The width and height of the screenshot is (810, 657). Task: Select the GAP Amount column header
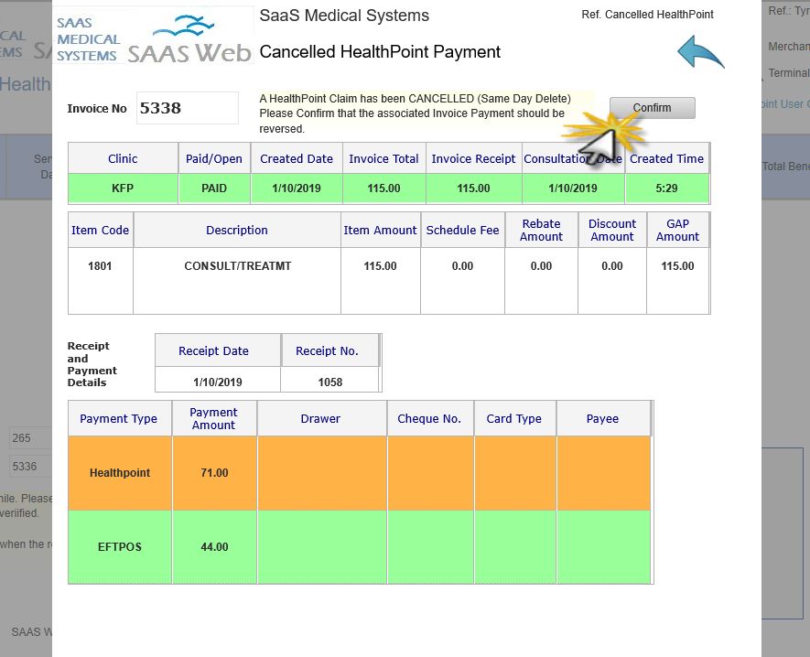point(678,230)
